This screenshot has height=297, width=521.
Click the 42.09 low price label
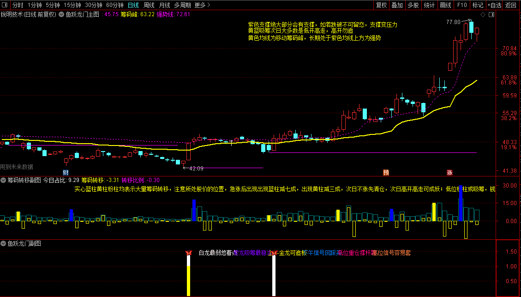[196, 168]
